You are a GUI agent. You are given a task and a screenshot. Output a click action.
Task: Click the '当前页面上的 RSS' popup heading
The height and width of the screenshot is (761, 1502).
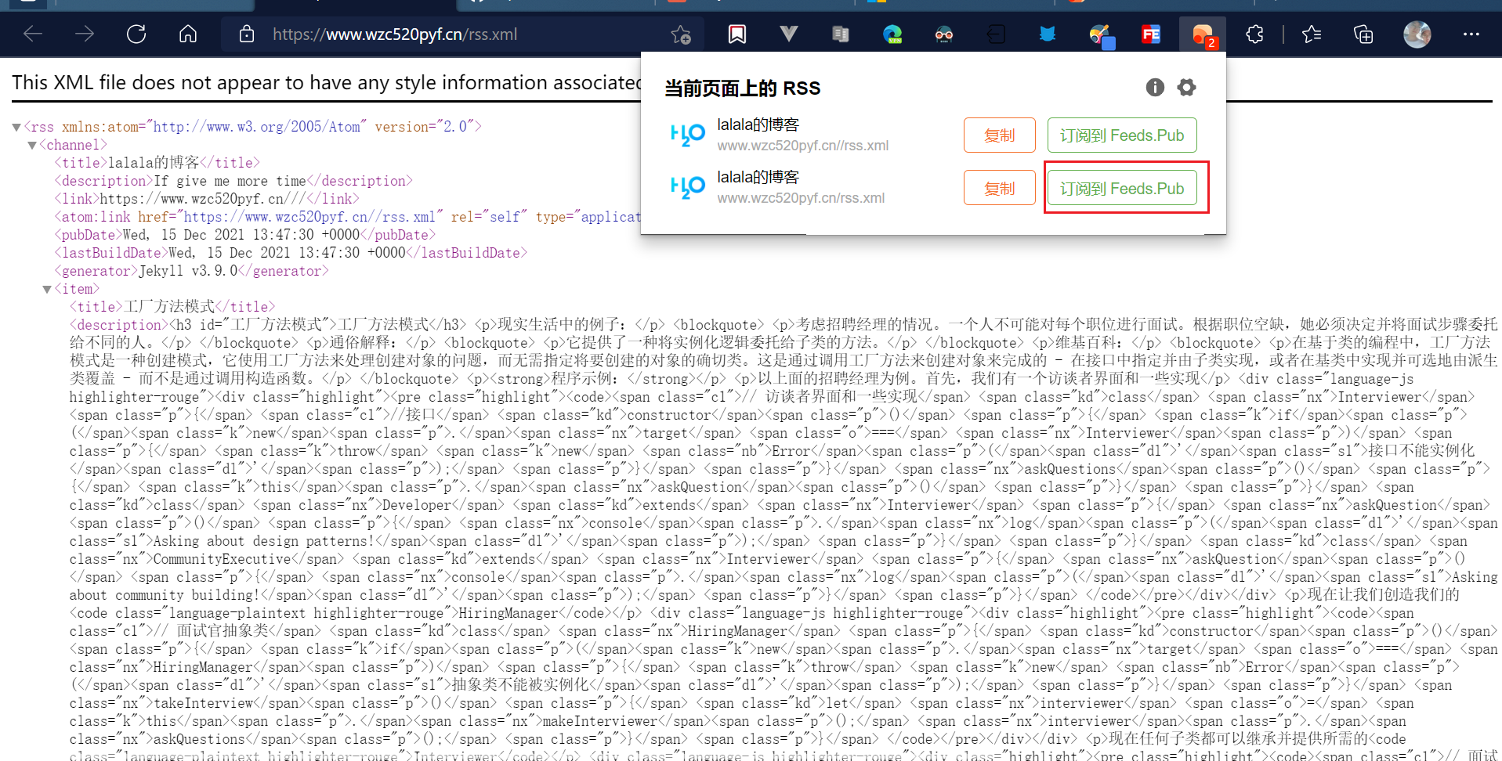click(x=743, y=88)
